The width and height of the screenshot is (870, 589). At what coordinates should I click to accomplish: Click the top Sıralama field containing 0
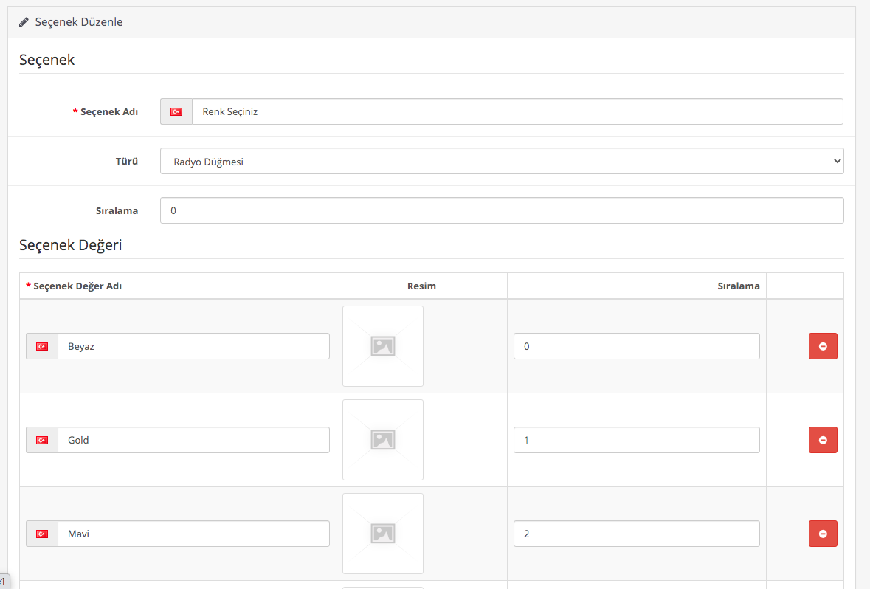pos(502,210)
